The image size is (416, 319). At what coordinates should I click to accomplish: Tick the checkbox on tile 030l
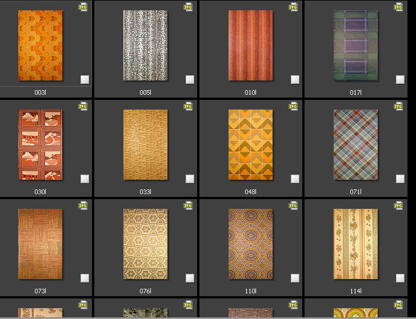coord(85,179)
